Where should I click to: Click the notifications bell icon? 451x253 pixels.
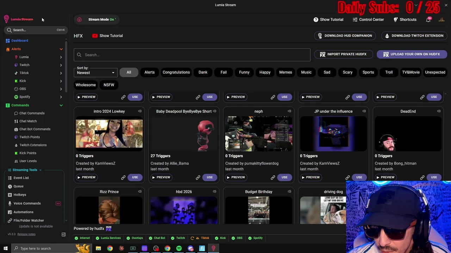pos(428,20)
